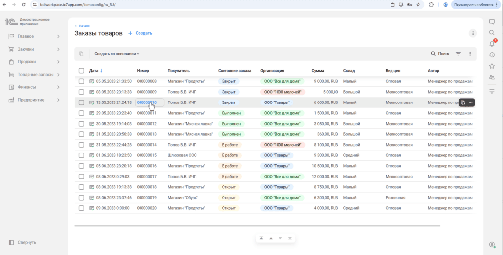Click the list filter icon next to Поиск
The image size is (503, 255).
tap(458, 54)
